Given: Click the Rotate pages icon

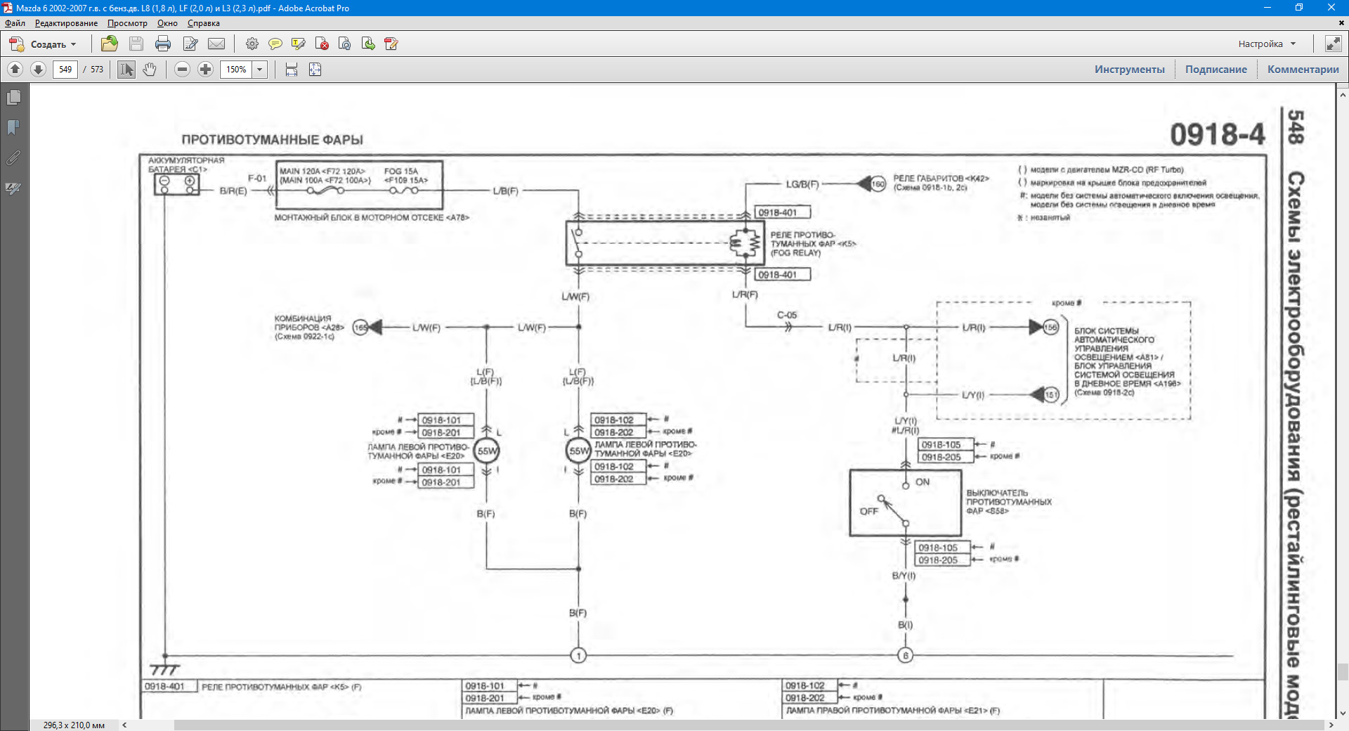Looking at the screenshot, I should [x=345, y=44].
